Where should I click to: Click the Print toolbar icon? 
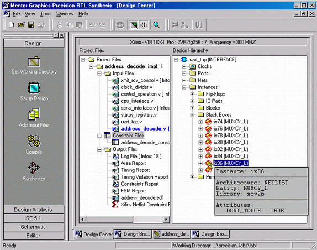[x=41, y=25]
